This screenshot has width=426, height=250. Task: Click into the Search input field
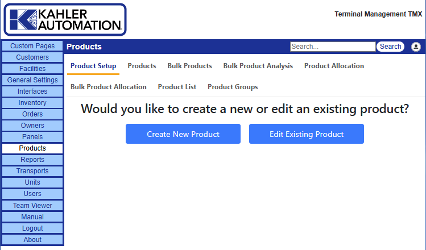click(x=332, y=47)
